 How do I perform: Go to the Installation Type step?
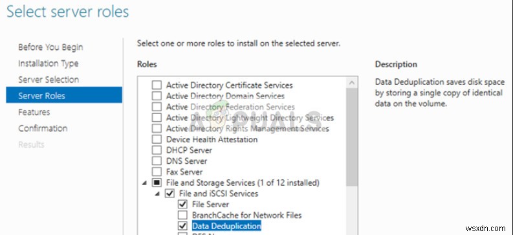[49, 63]
